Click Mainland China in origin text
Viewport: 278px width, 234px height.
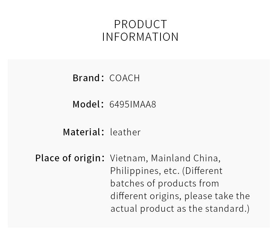pyautogui.click(x=186, y=158)
